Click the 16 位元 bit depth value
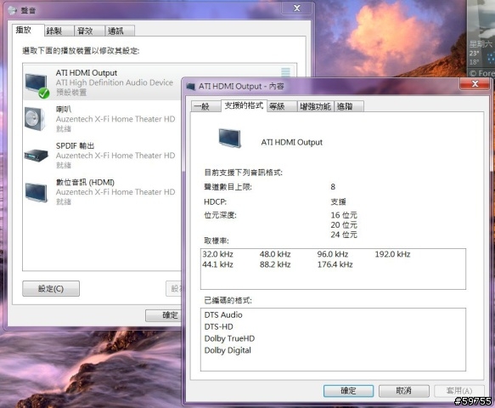 click(344, 215)
